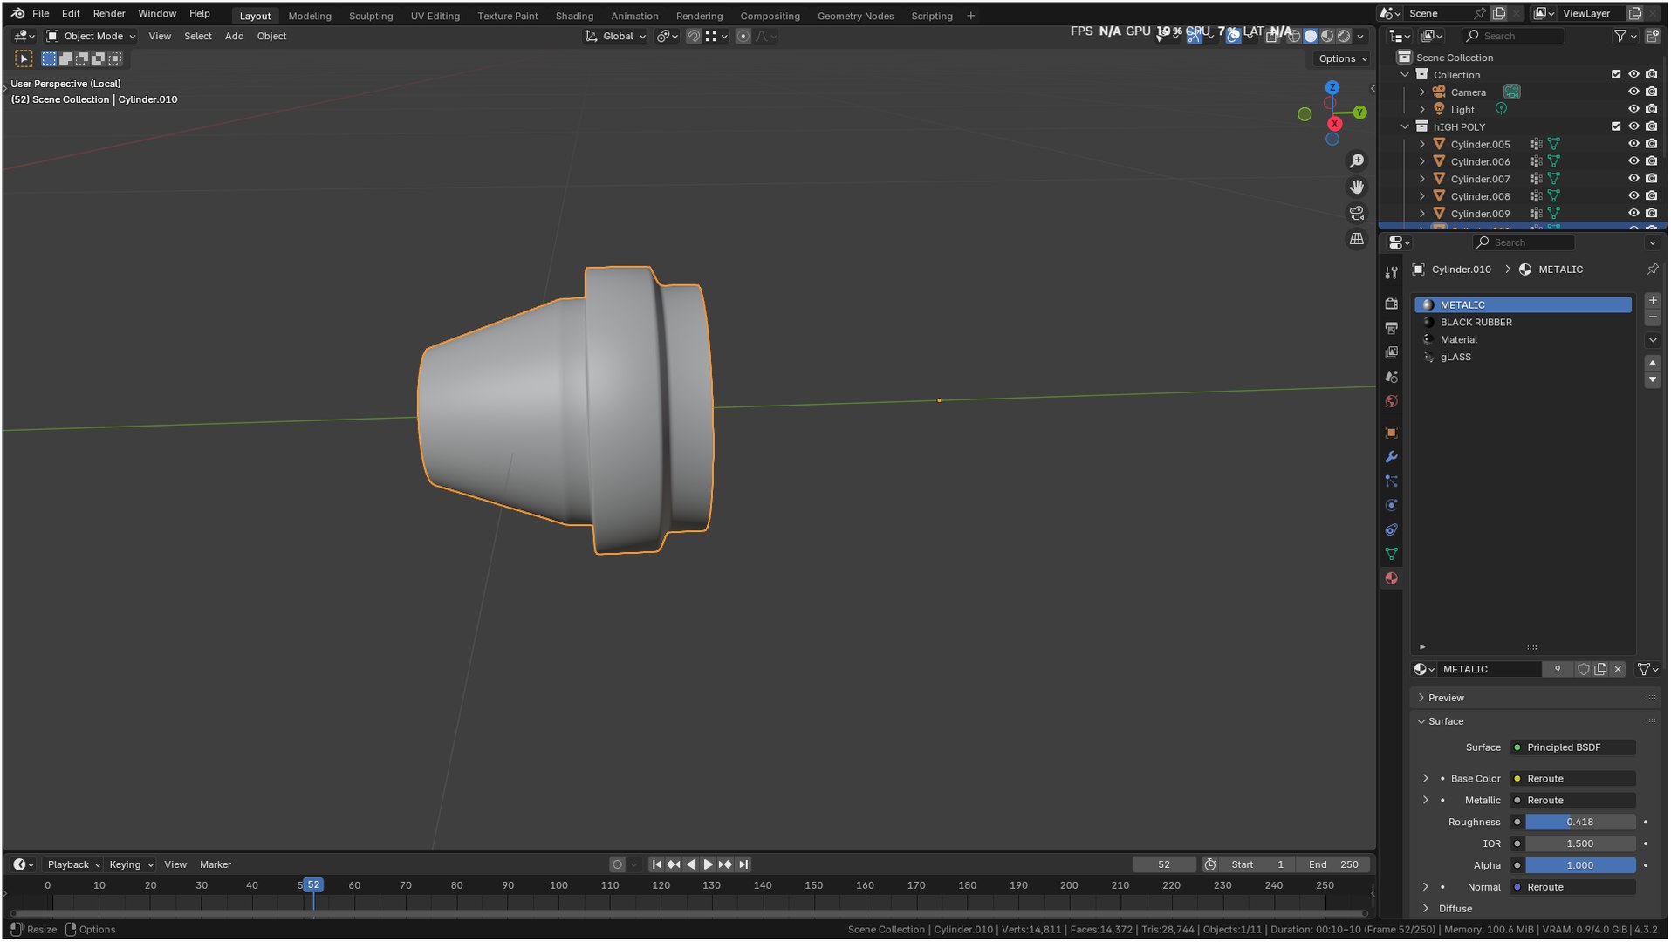1671x942 pixels.
Task: Toggle the snap magnet icon
Action: [693, 36]
